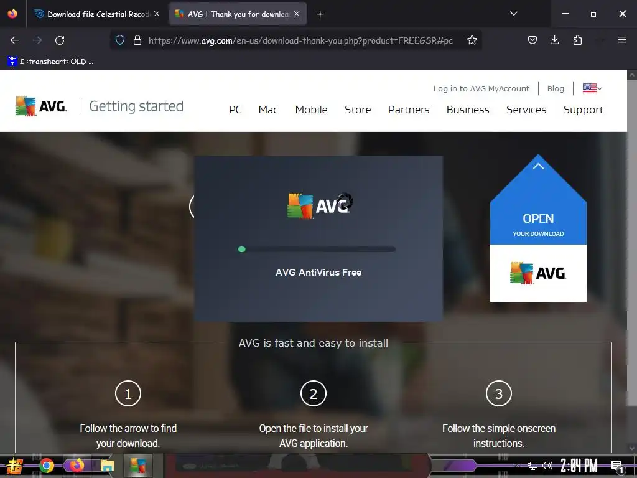
Task: Open the Store menu
Action: coord(358,110)
